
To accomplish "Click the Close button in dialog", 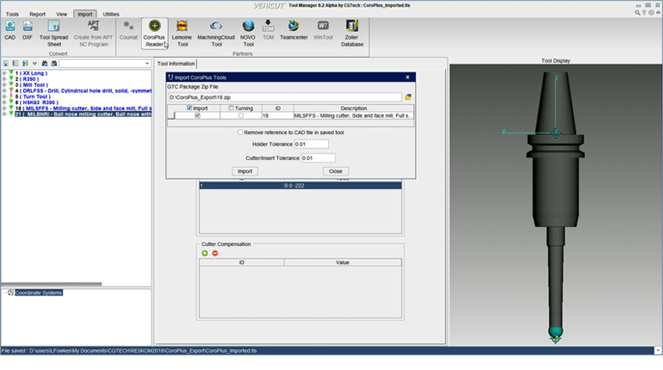I will 335,171.
